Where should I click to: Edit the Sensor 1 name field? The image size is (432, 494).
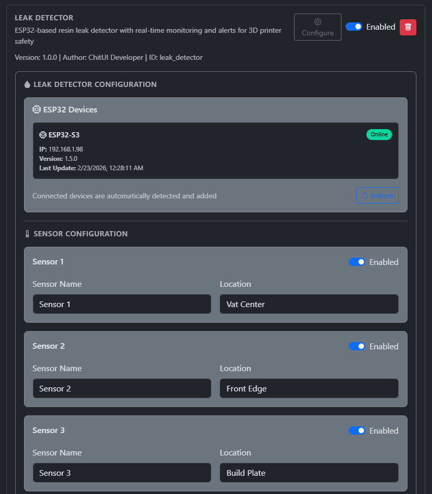pos(122,304)
